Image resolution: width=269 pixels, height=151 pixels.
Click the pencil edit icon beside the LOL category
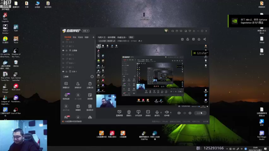pyautogui.click(x=114, y=41)
